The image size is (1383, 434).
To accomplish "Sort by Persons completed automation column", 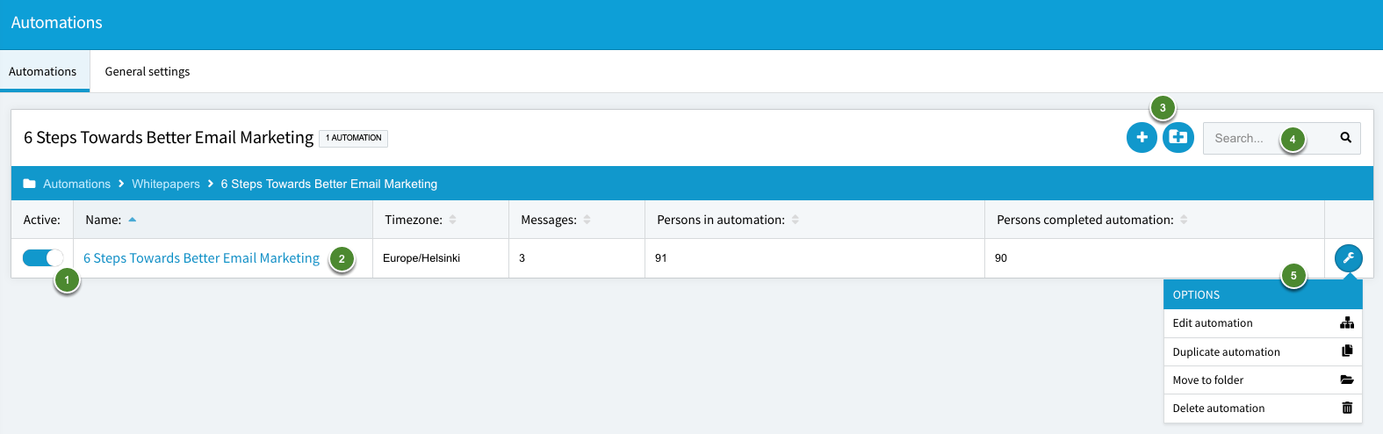I will [x=1184, y=220].
